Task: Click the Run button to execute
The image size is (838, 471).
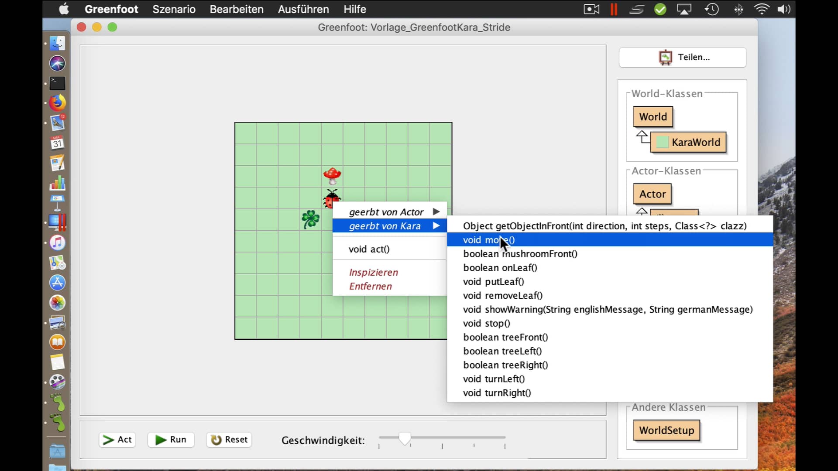Action: pyautogui.click(x=172, y=439)
